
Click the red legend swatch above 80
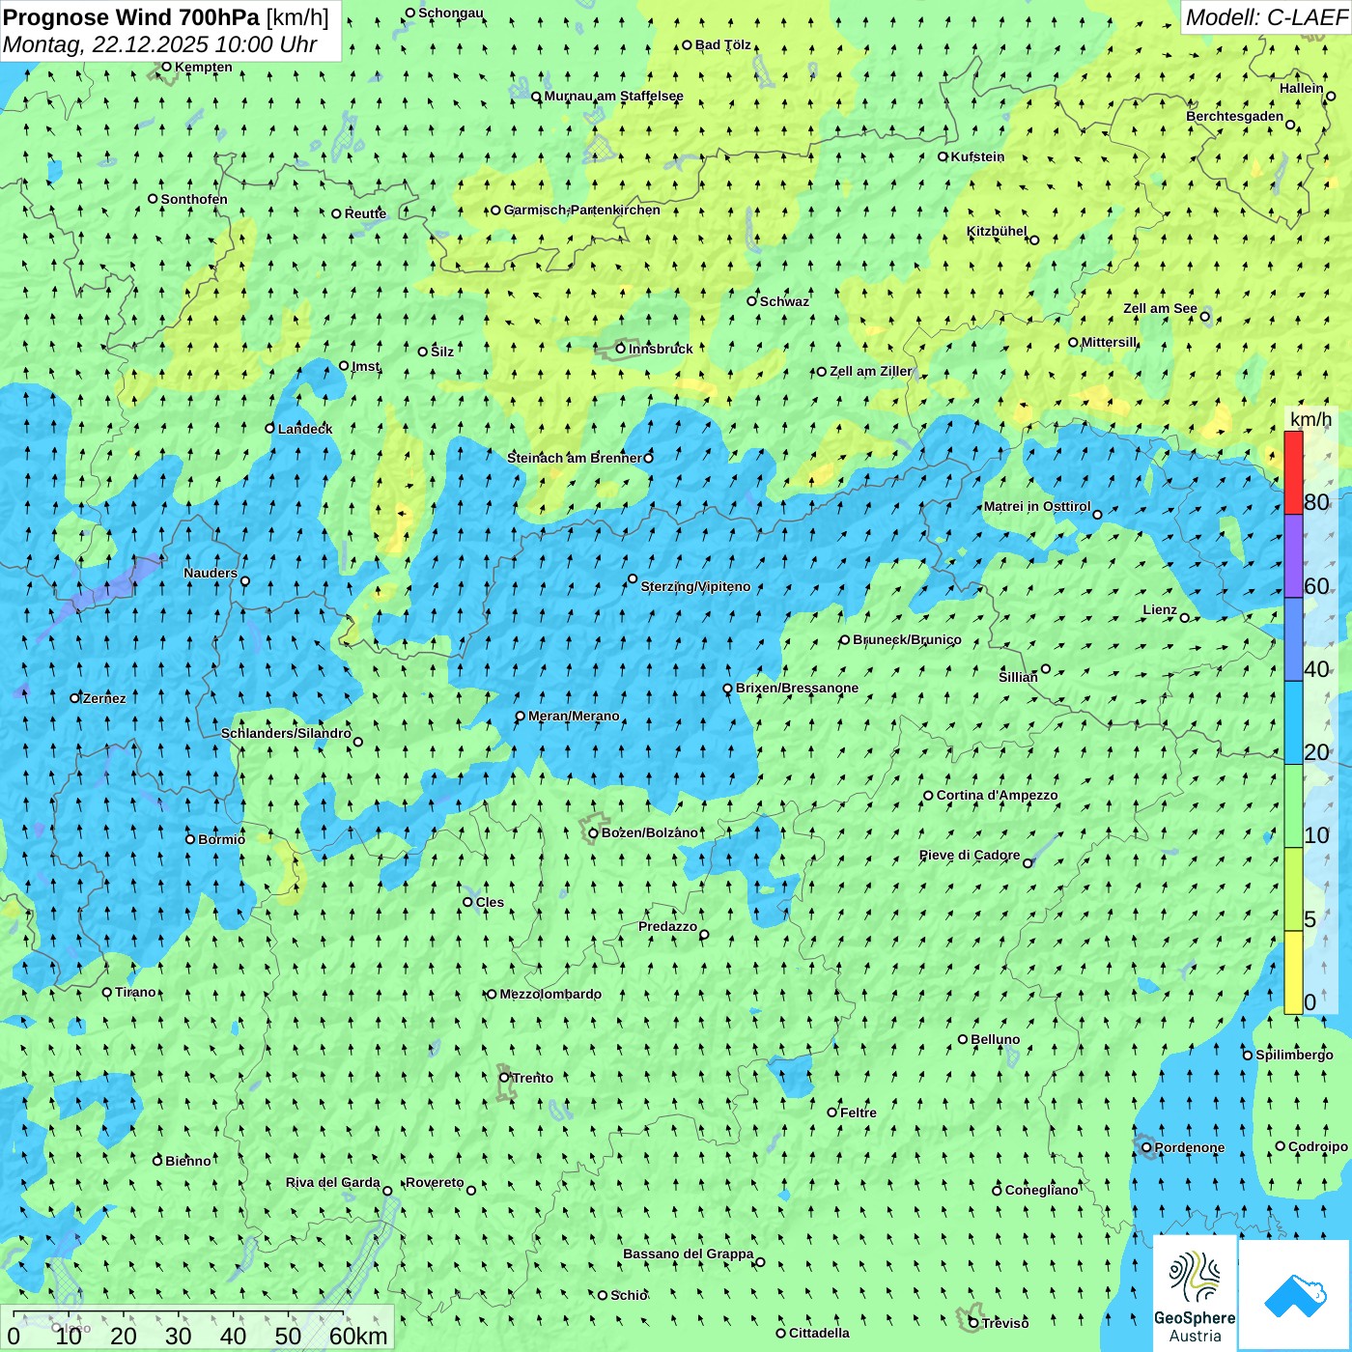pyautogui.click(x=1293, y=472)
